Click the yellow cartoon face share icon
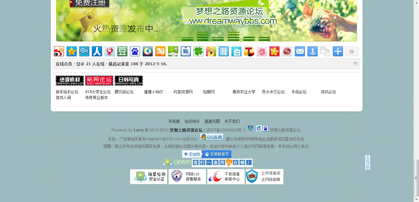 (x=211, y=51)
